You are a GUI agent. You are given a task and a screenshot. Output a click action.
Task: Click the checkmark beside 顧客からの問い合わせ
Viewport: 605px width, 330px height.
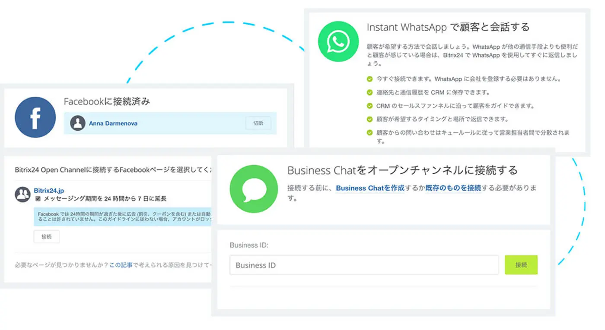point(369,132)
